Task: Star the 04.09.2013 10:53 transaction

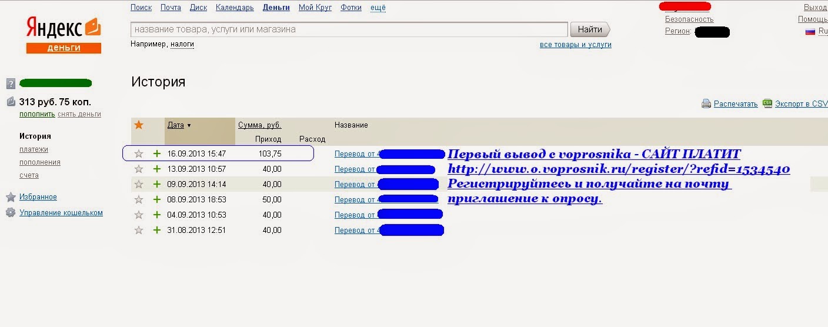Action: (139, 215)
